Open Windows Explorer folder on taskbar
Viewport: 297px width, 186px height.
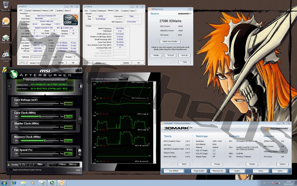point(23,183)
